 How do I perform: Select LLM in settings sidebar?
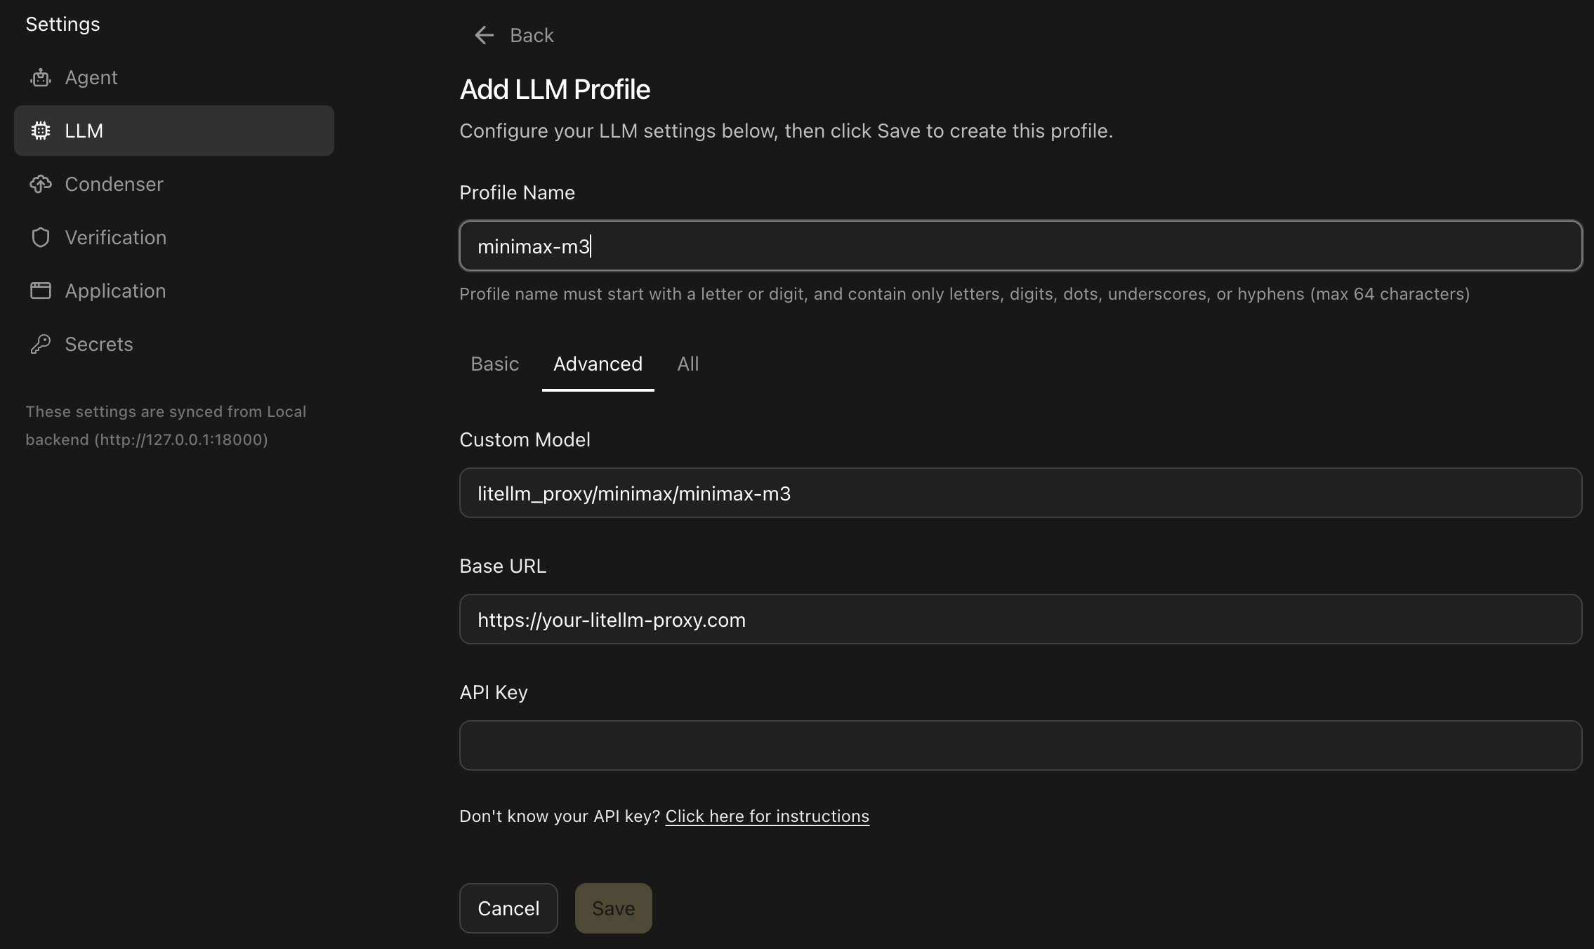[x=173, y=131]
